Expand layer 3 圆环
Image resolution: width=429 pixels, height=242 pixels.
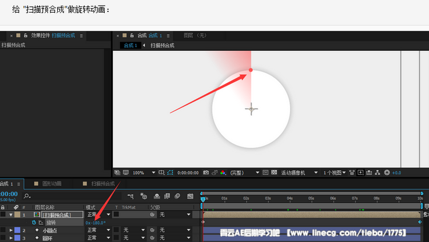tap(11, 238)
